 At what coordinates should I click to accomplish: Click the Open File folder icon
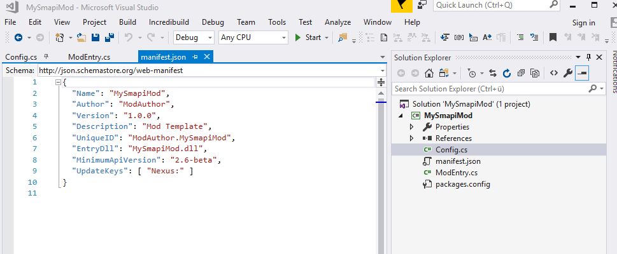[81, 37]
